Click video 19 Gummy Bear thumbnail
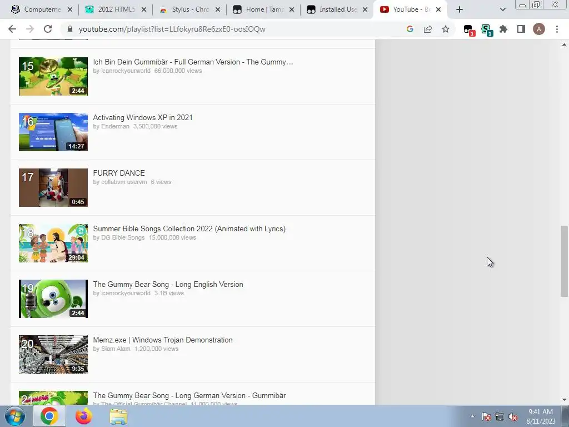569x427 pixels. (x=53, y=299)
